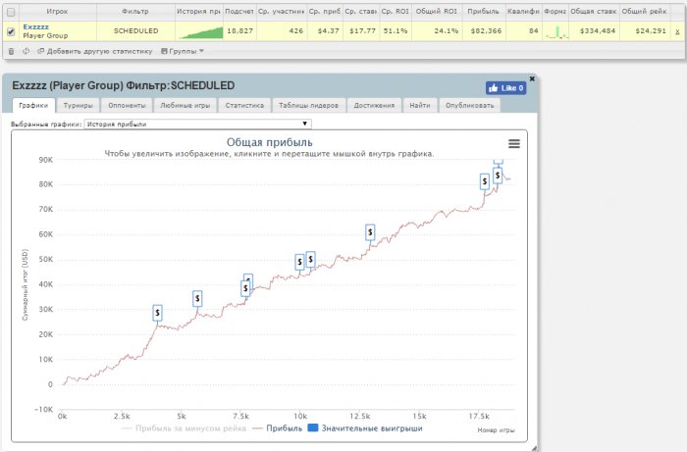Close the Exzzzz chart panel
Screen dimensions: 687x452
click(x=532, y=78)
